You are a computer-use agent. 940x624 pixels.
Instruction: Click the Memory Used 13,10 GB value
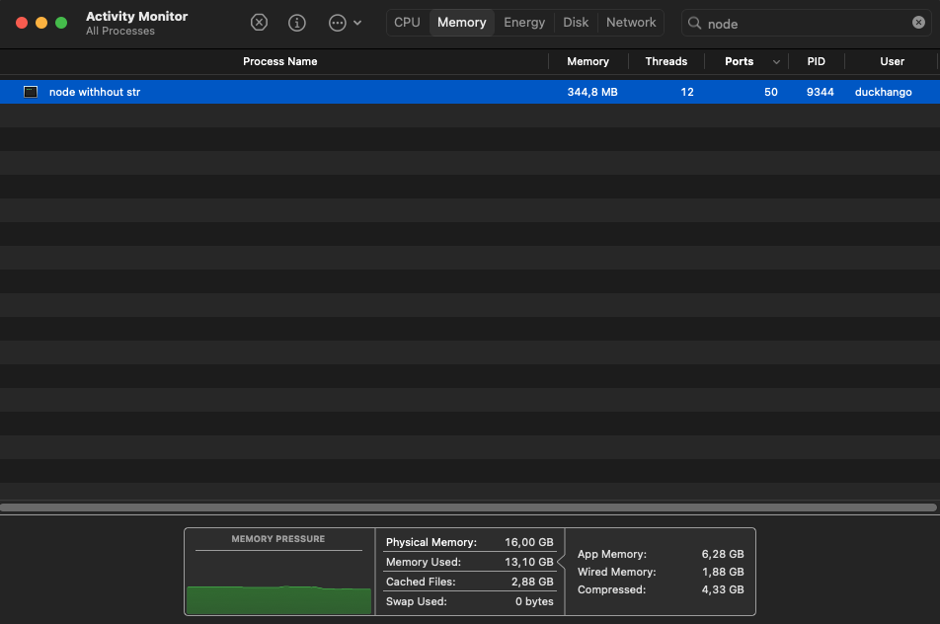(529, 562)
